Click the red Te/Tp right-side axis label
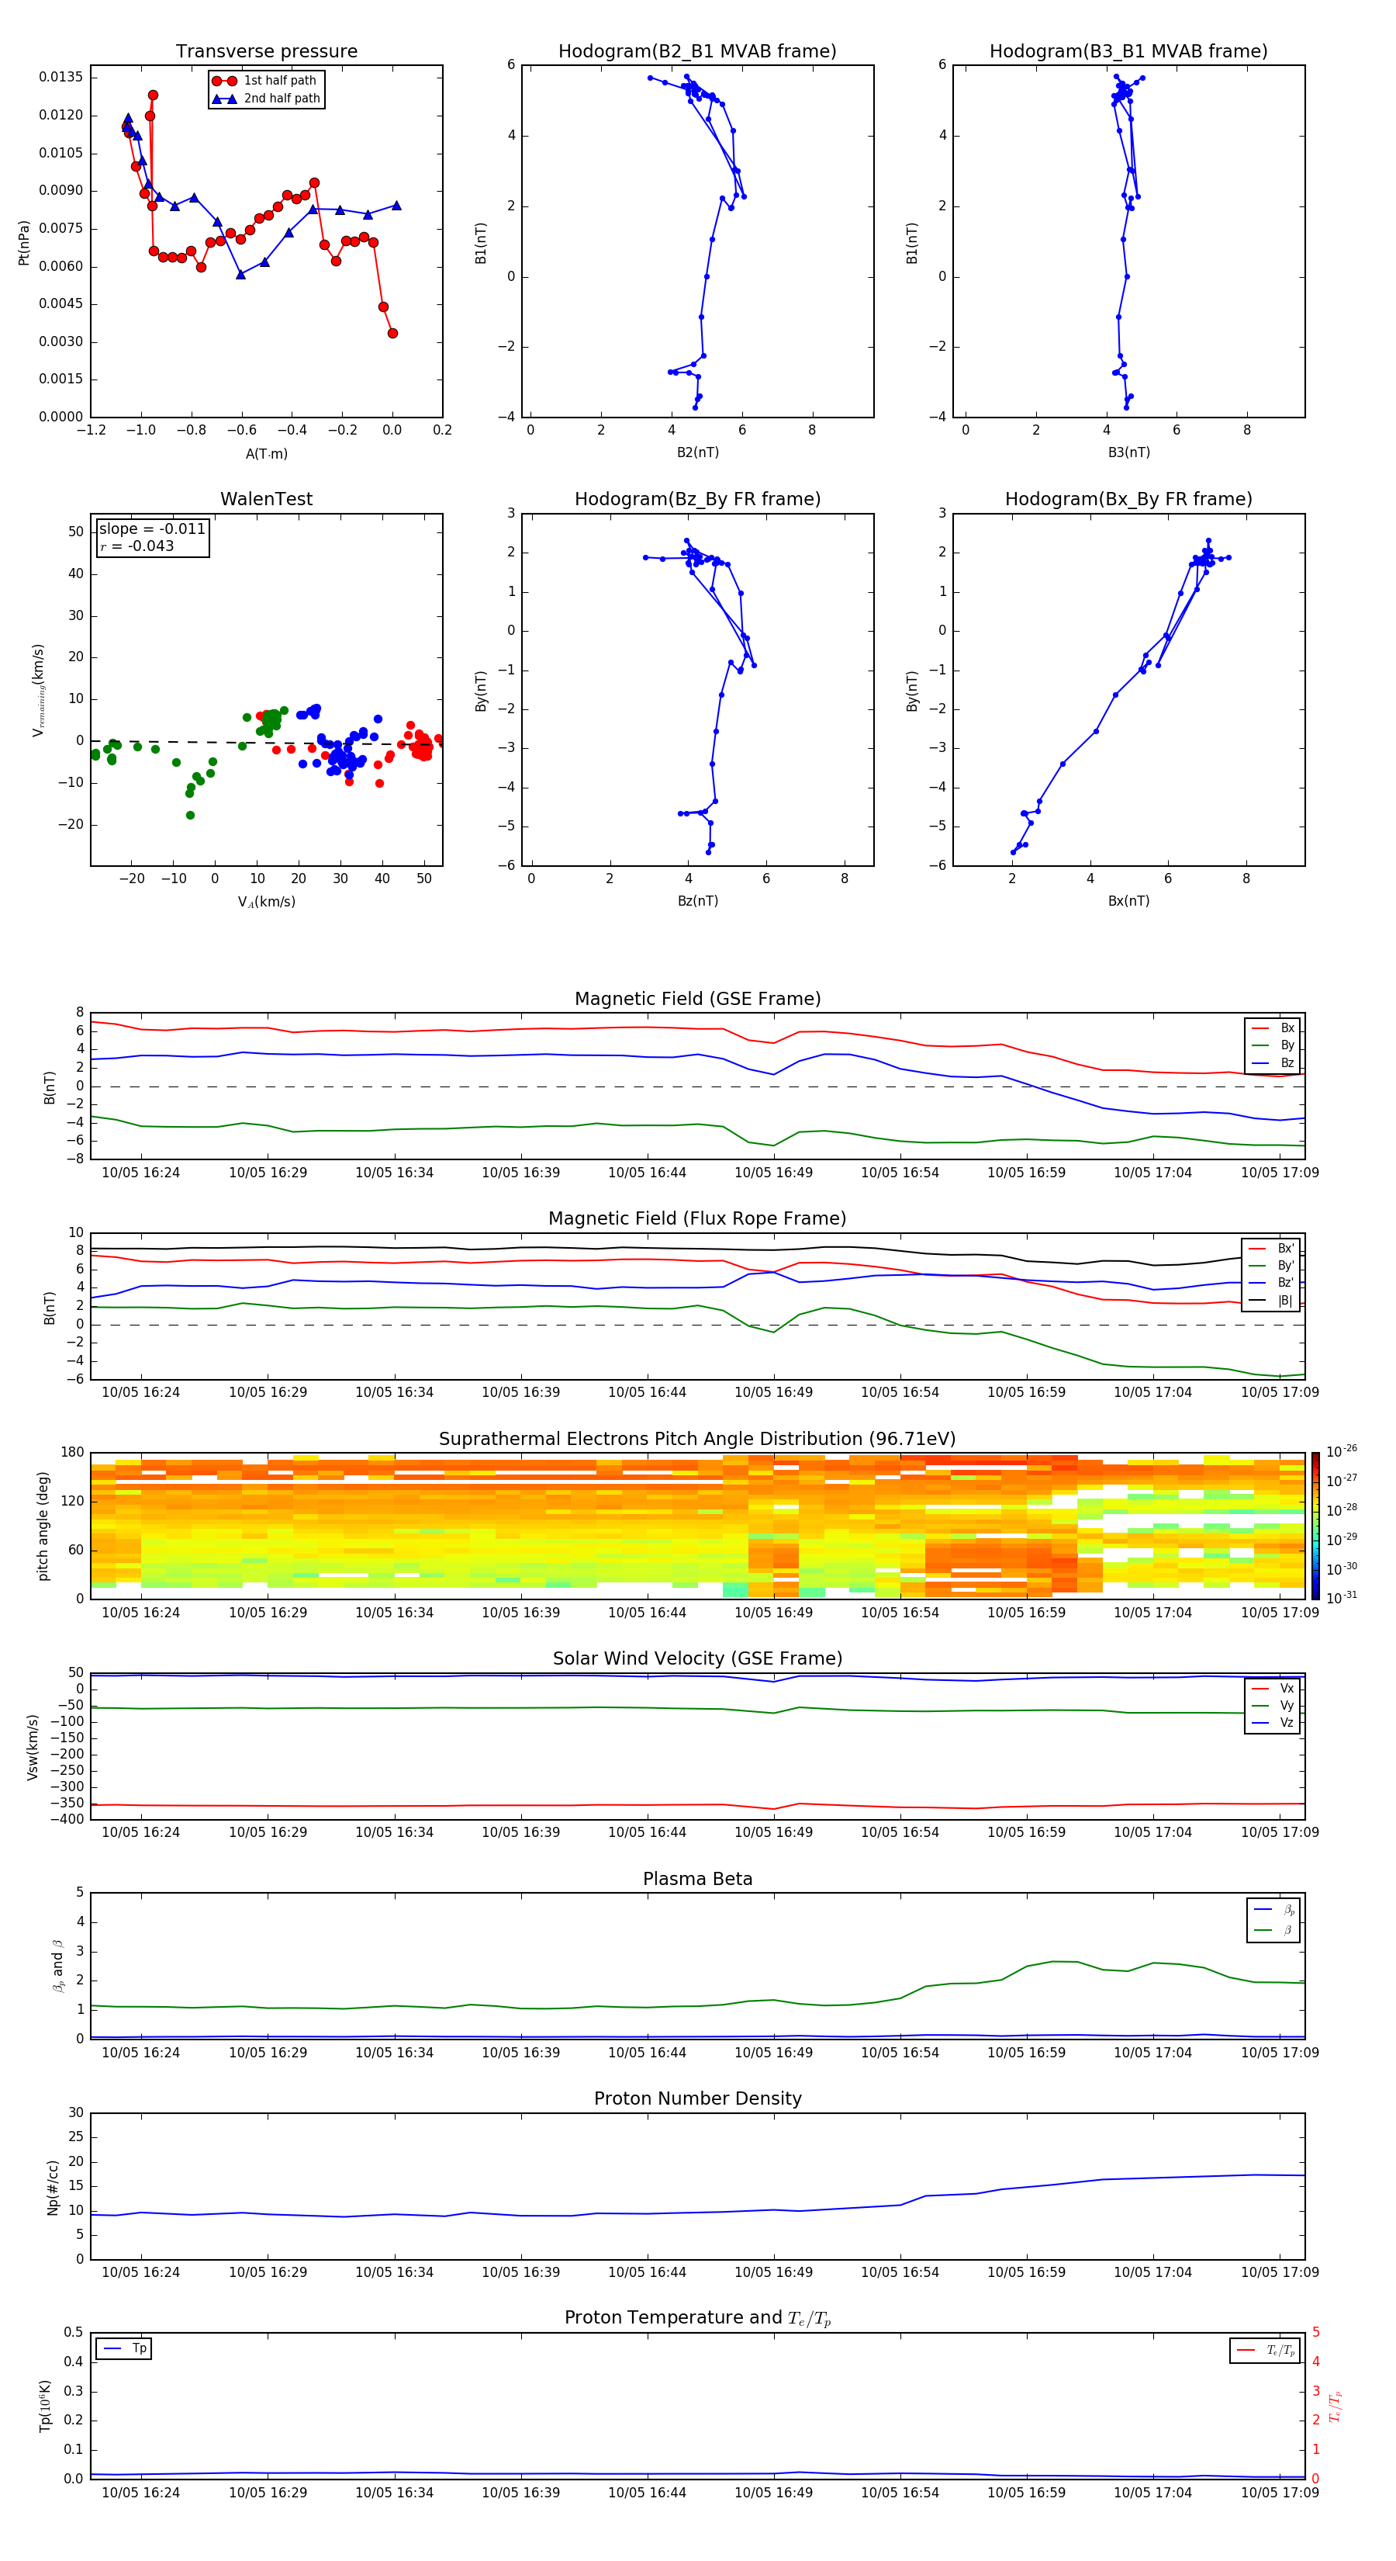 click(x=1335, y=2406)
